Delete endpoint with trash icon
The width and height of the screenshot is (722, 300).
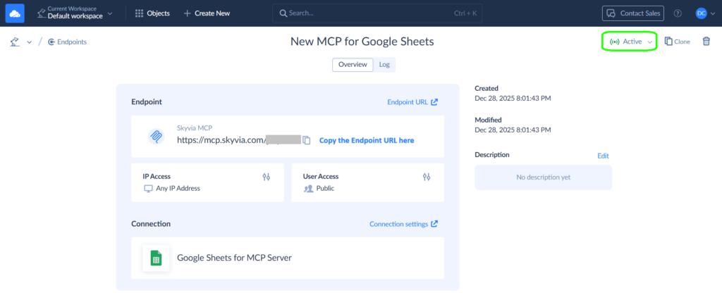(706, 42)
